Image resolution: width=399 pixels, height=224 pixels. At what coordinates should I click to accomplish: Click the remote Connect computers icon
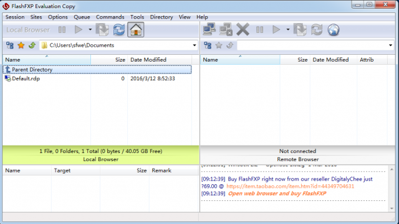pyautogui.click(x=209, y=29)
